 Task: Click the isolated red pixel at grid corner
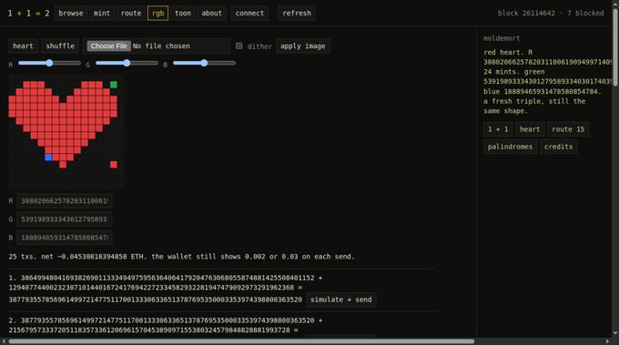(114, 164)
